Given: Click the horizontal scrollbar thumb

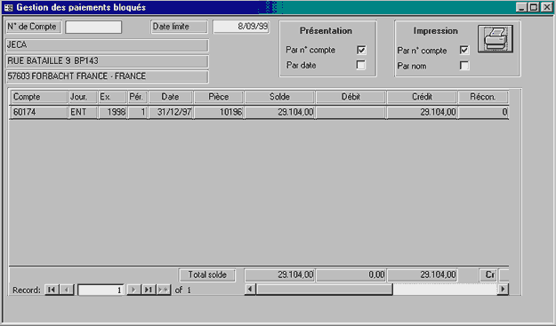Looking at the screenshot, I should point(324,290).
